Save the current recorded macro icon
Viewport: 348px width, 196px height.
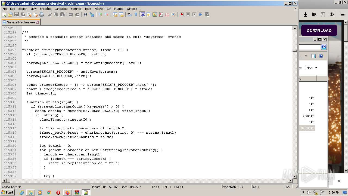(207, 14)
